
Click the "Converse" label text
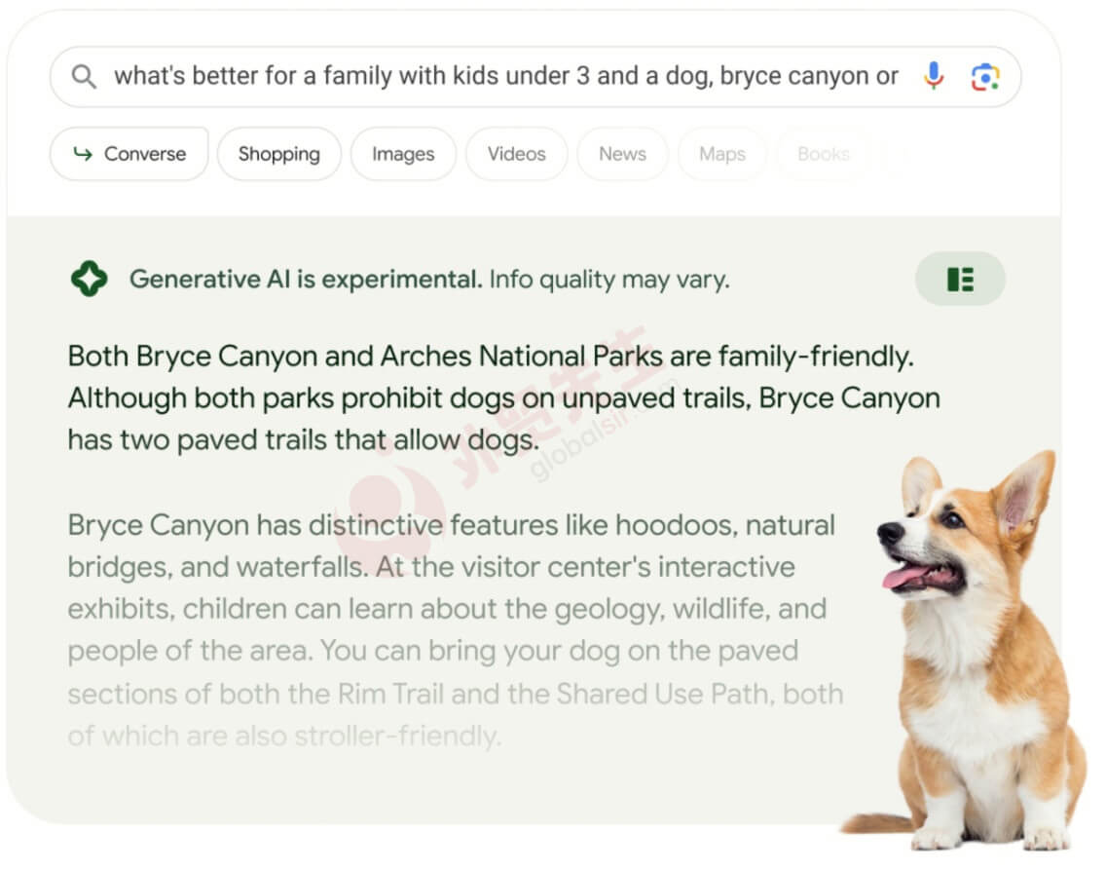point(145,154)
